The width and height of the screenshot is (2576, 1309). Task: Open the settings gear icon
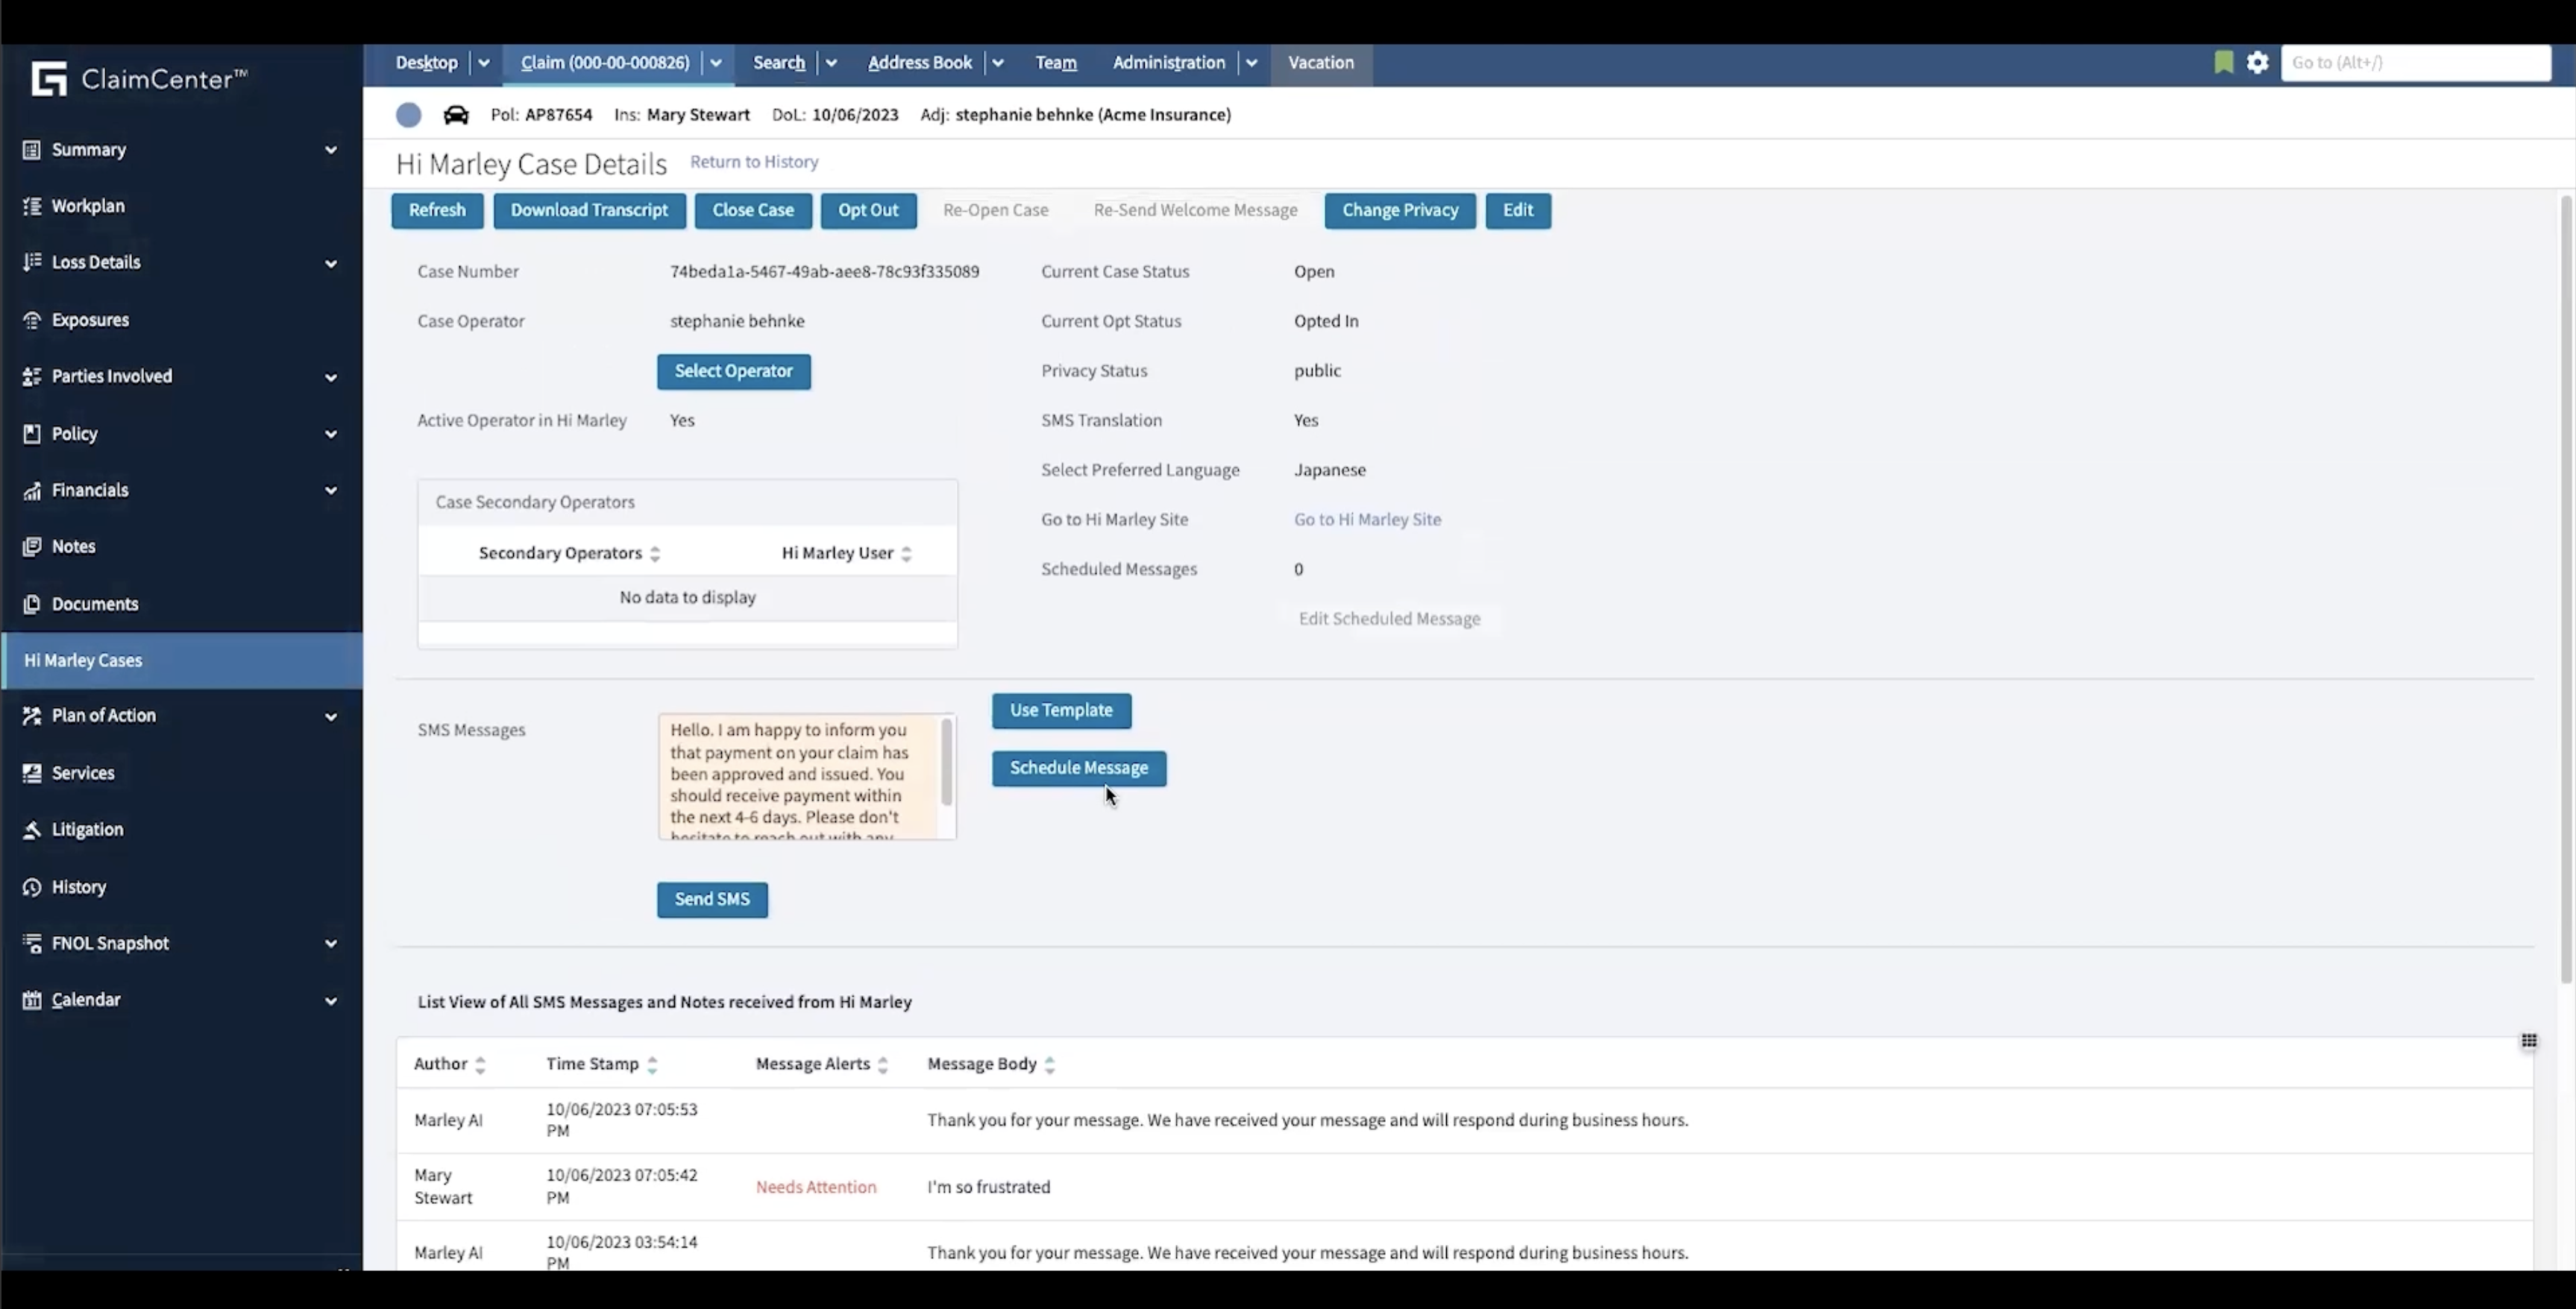(x=2257, y=62)
